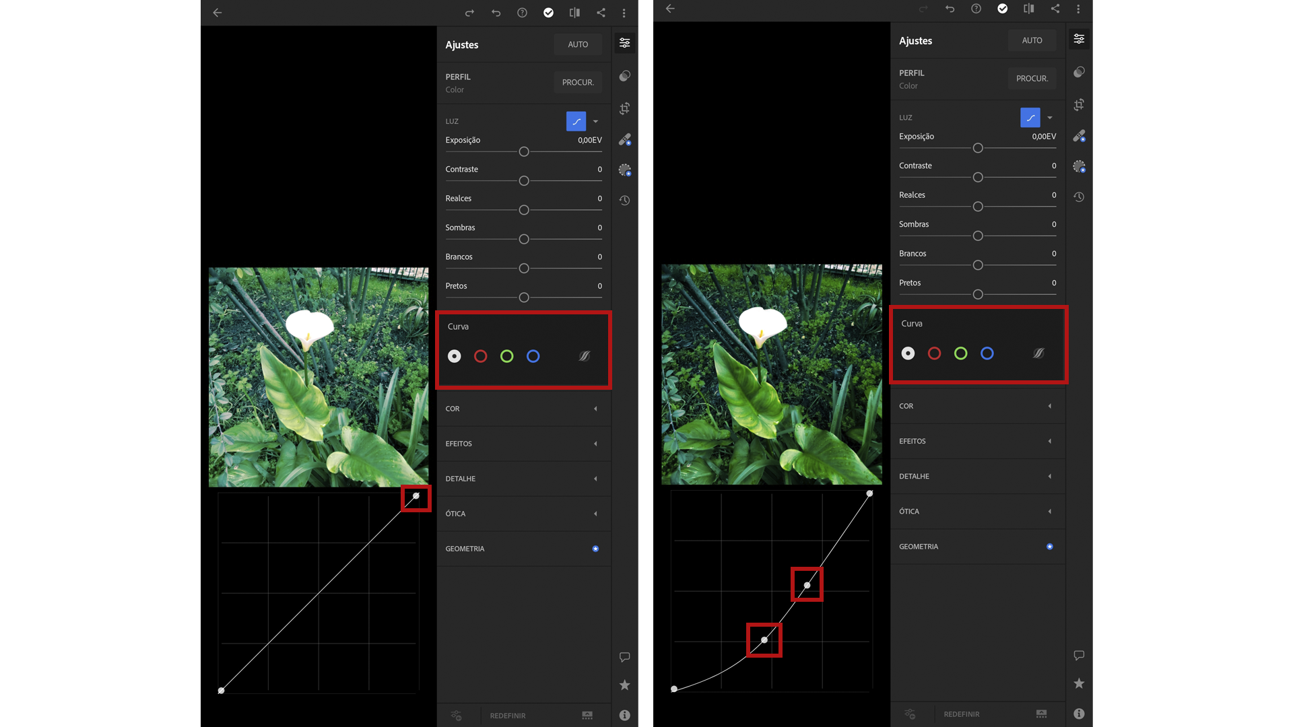The width and height of the screenshot is (1293, 727).
Task: Open three-dot overflow menu in left screenshot
Action: point(624,13)
